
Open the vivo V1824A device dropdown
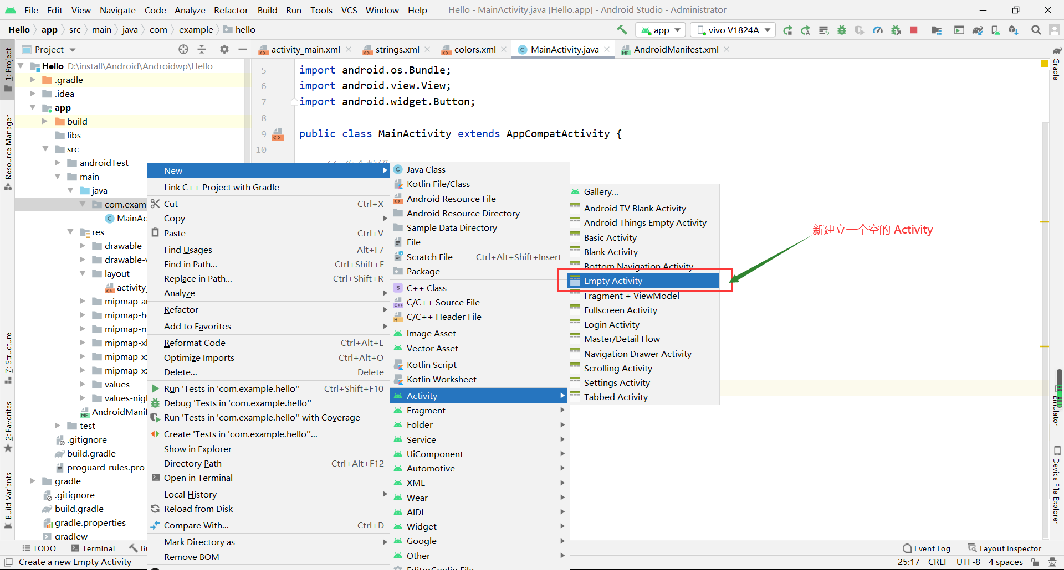coord(734,30)
